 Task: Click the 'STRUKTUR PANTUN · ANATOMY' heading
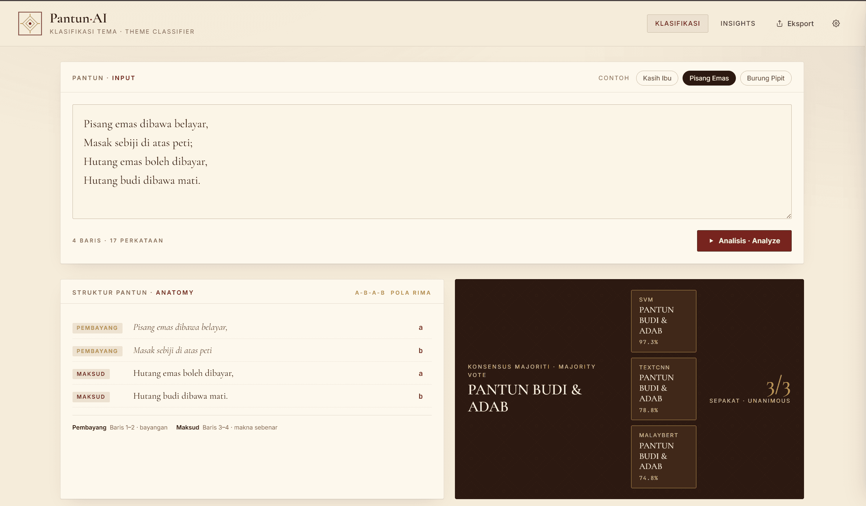(x=133, y=293)
